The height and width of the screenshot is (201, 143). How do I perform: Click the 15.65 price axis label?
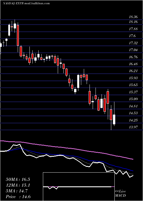coord(133,85)
